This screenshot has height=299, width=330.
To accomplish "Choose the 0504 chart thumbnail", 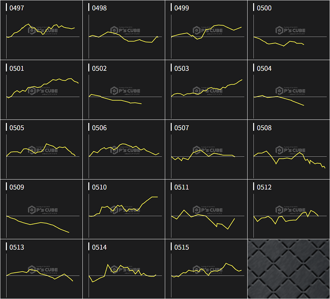I will pyautogui.click(x=289, y=90).
